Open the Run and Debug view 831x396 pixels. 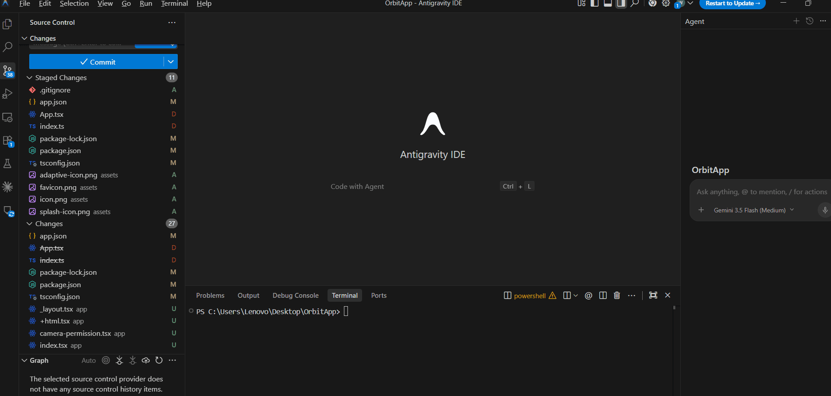coord(8,94)
